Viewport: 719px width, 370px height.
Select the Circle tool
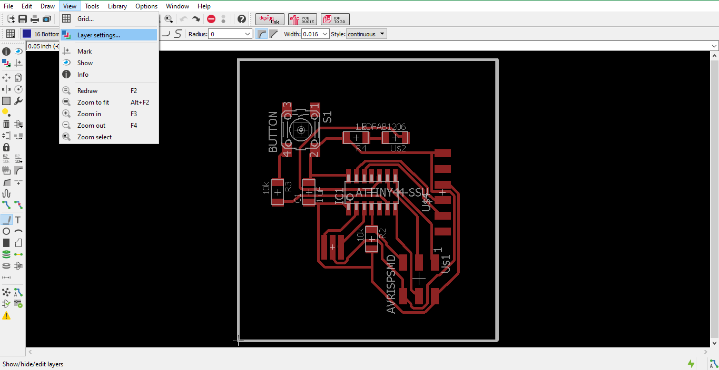click(x=6, y=231)
